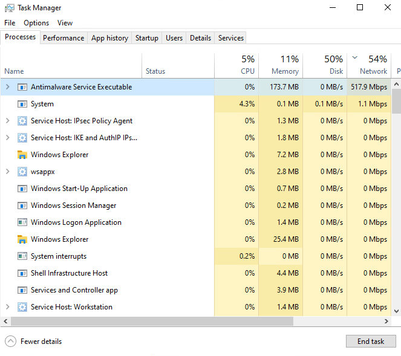This screenshot has width=401, height=356.
Task: Click horizontal scrollbar right arrow
Action: tap(386, 321)
